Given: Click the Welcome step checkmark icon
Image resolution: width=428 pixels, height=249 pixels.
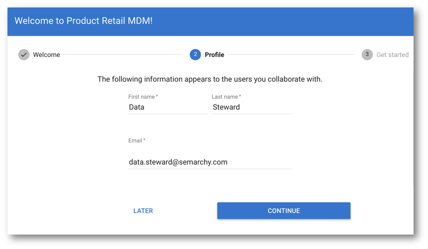Looking at the screenshot, I should pos(24,55).
